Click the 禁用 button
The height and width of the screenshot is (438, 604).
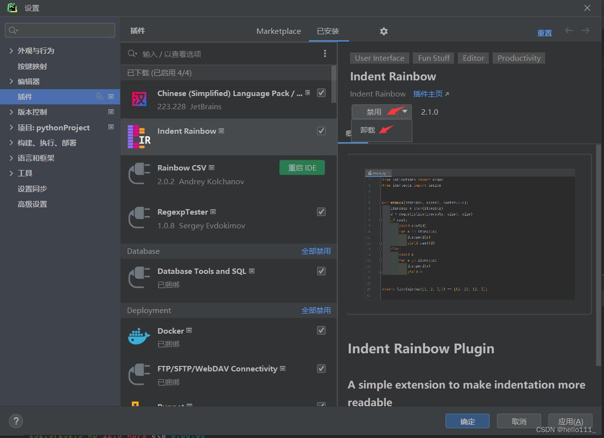(x=375, y=112)
